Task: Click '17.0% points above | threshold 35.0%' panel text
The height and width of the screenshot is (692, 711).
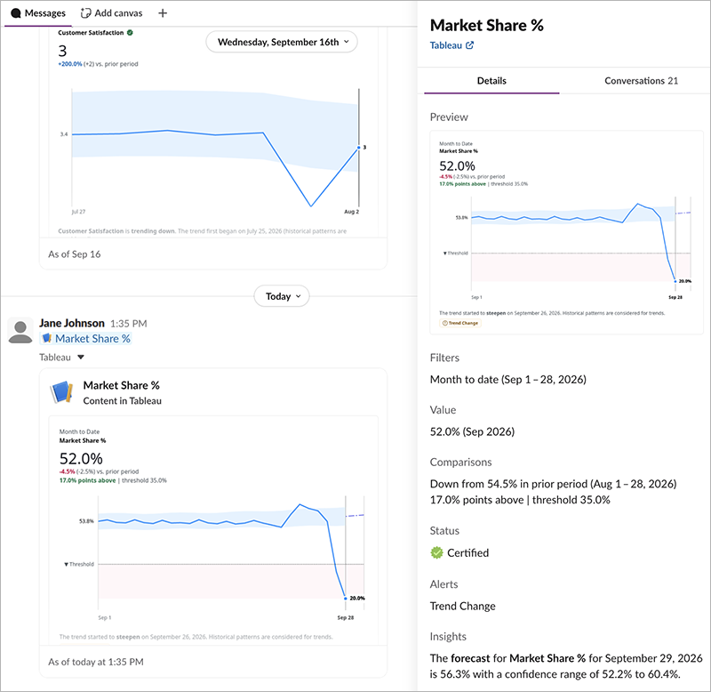Action: tap(520, 500)
